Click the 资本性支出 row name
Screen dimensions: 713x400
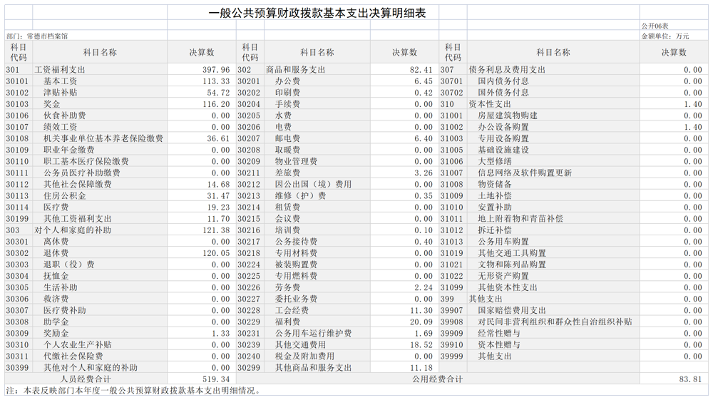(491, 104)
